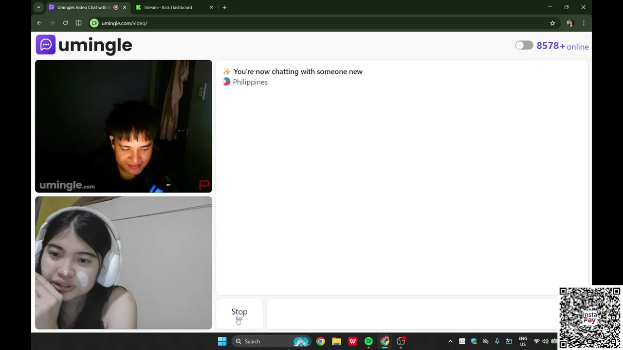Close the Umingle tab

[125, 7]
